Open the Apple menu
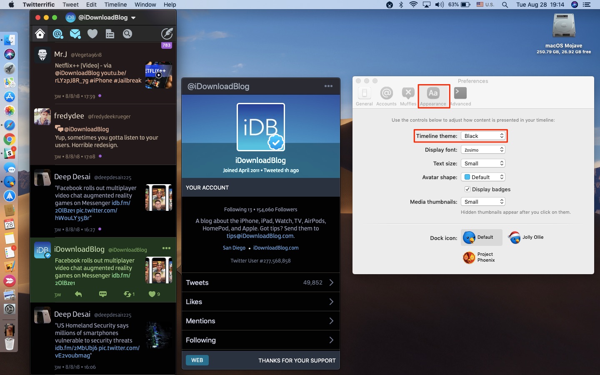 coord(11,5)
